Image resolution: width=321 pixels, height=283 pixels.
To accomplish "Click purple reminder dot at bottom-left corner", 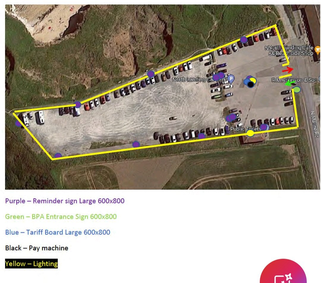I will [58, 156].
